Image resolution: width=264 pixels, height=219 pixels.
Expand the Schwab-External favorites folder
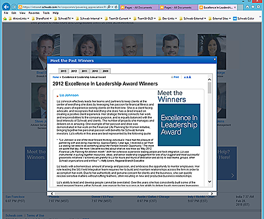pyautogui.click(x=192, y=19)
